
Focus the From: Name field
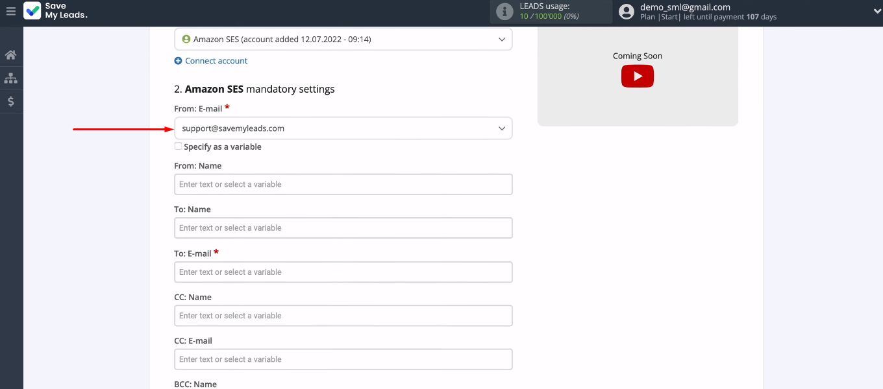pyautogui.click(x=343, y=184)
